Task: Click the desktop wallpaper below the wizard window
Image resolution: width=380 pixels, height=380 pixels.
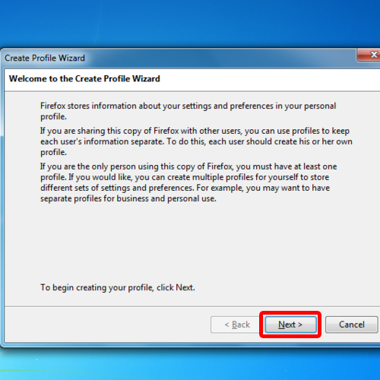Action: tap(190, 365)
